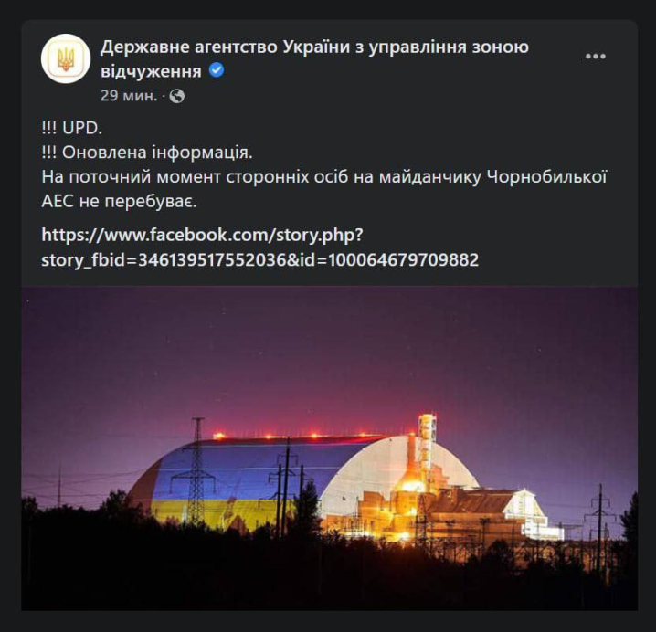Viewport: 656px width, 632px height.
Task: Click the "story_fbid=346139517552036" link line
Action: pyautogui.click(x=259, y=260)
